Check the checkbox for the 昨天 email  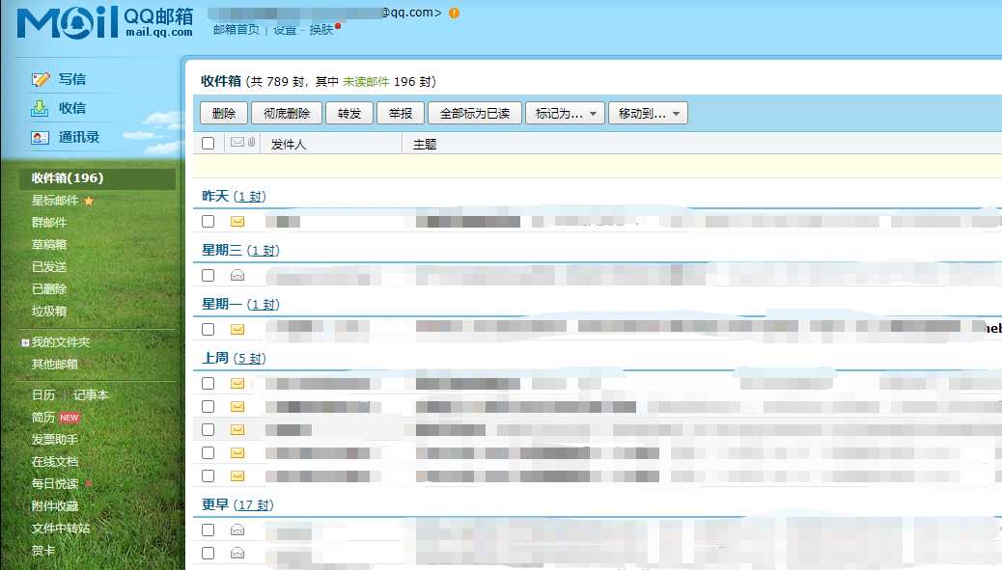[x=208, y=221]
